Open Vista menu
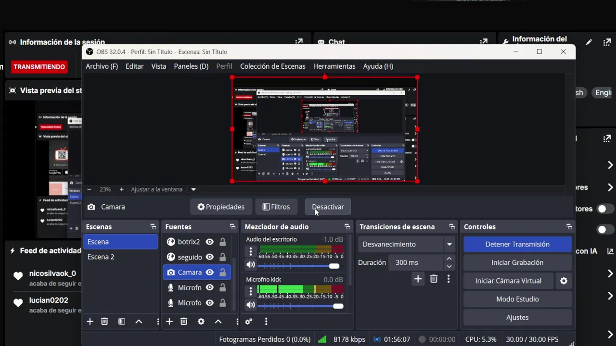Image resolution: width=616 pixels, height=346 pixels. click(x=158, y=66)
